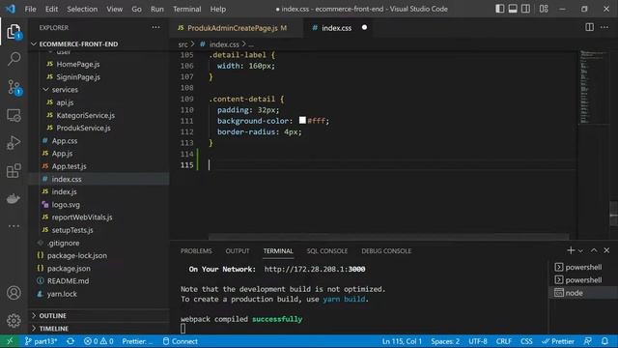618x348 pixels.
Task: Open notifications bell icon
Action: 605,341
